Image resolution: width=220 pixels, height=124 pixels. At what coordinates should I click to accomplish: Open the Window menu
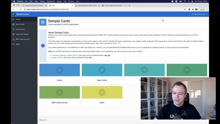click(x=71, y=1)
